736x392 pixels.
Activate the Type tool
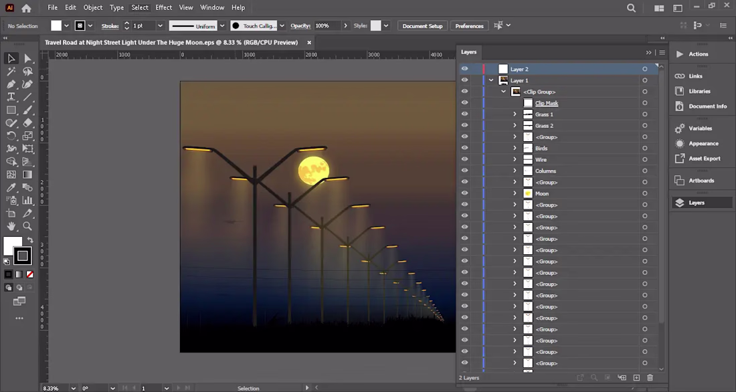[x=11, y=97]
